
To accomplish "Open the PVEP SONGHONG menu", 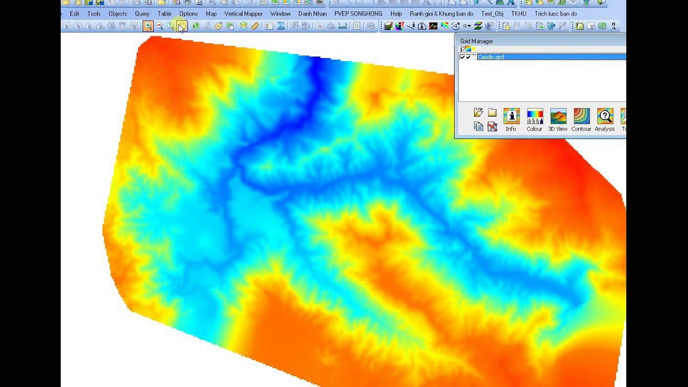I will pyautogui.click(x=359, y=13).
